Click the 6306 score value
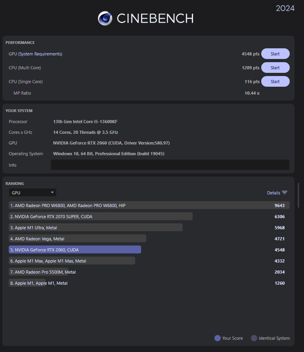The height and width of the screenshot is (352, 304). pos(279,217)
